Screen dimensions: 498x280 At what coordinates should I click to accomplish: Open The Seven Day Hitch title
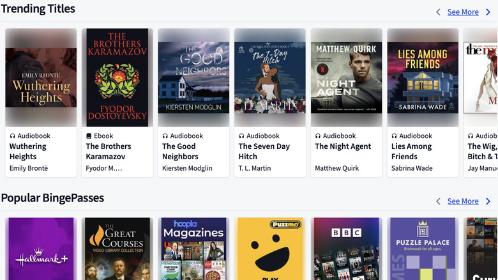(x=264, y=152)
